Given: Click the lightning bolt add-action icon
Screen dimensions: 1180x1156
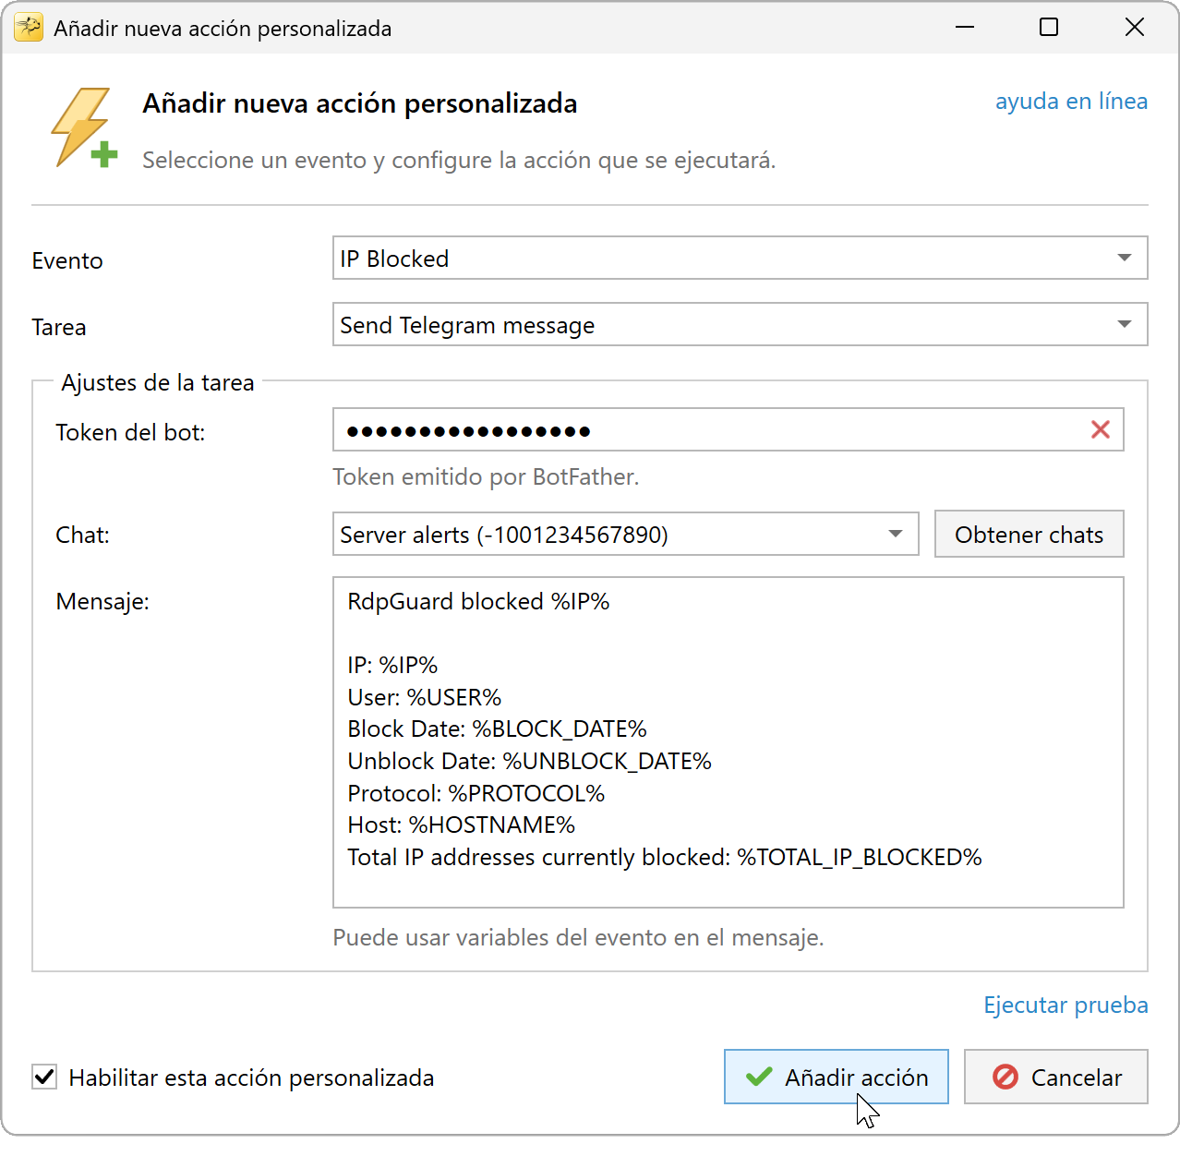Looking at the screenshot, I should (84, 128).
